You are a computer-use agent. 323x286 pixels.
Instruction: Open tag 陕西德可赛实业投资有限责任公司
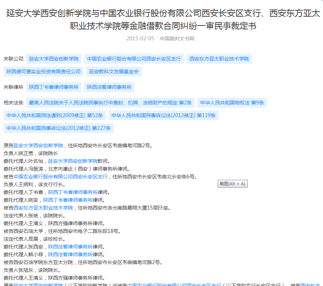(x=43, y=71)
